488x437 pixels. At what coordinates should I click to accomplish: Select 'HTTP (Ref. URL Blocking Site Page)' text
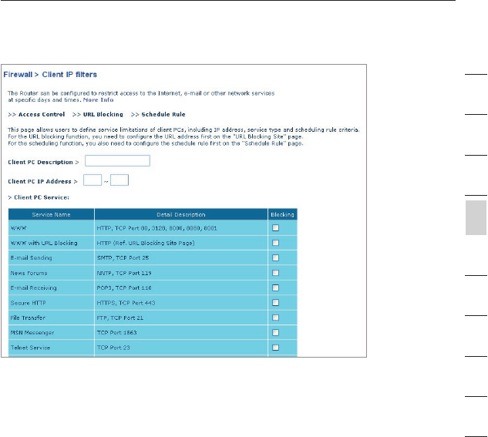click(x=146, y=244)
